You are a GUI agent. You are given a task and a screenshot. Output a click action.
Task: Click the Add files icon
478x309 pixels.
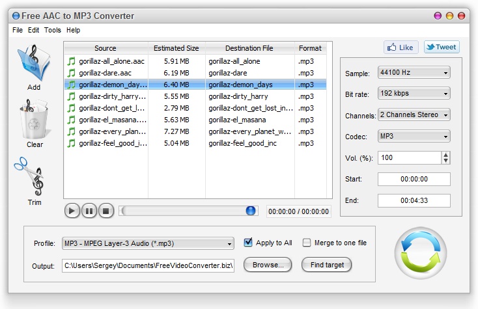point(33,62)
